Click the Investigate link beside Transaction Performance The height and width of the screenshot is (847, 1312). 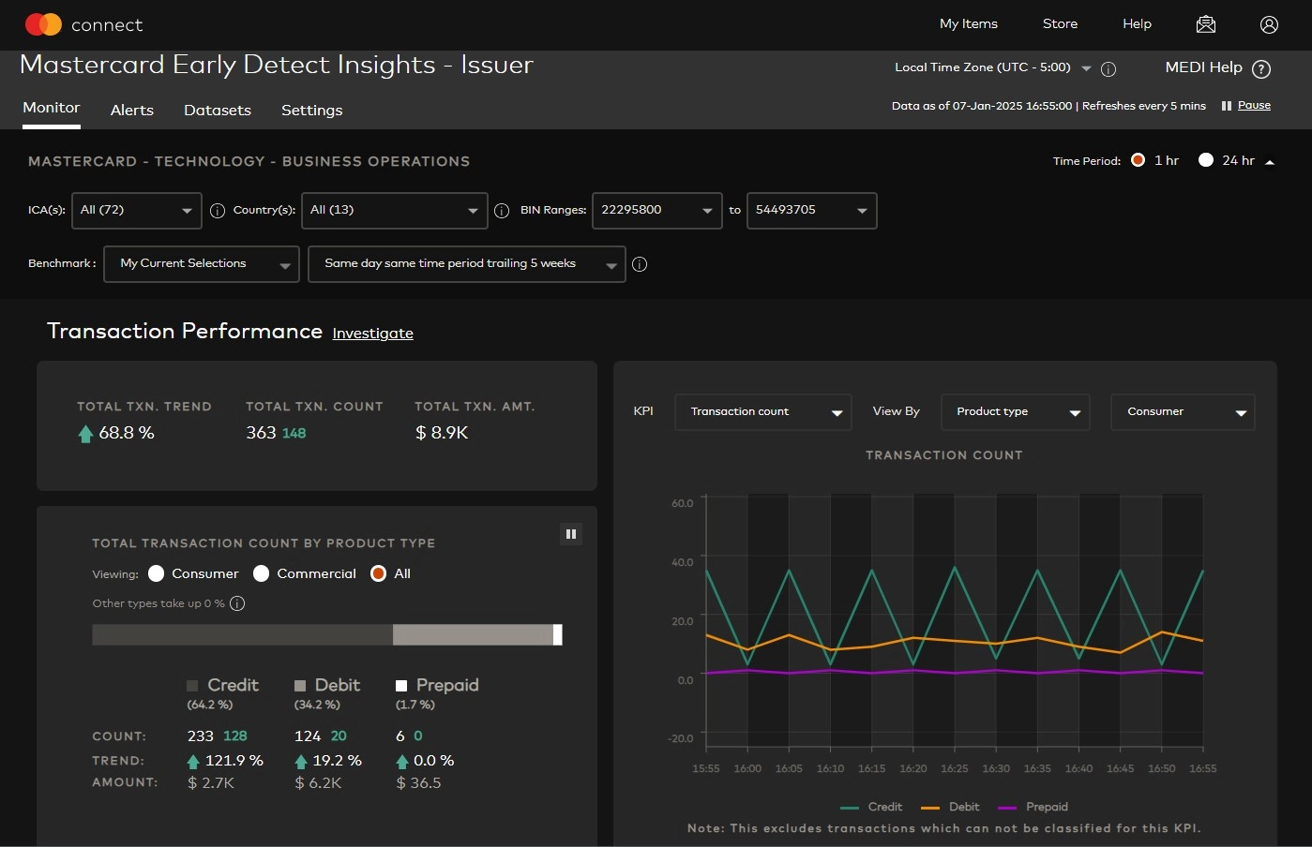tap(372, 334)
